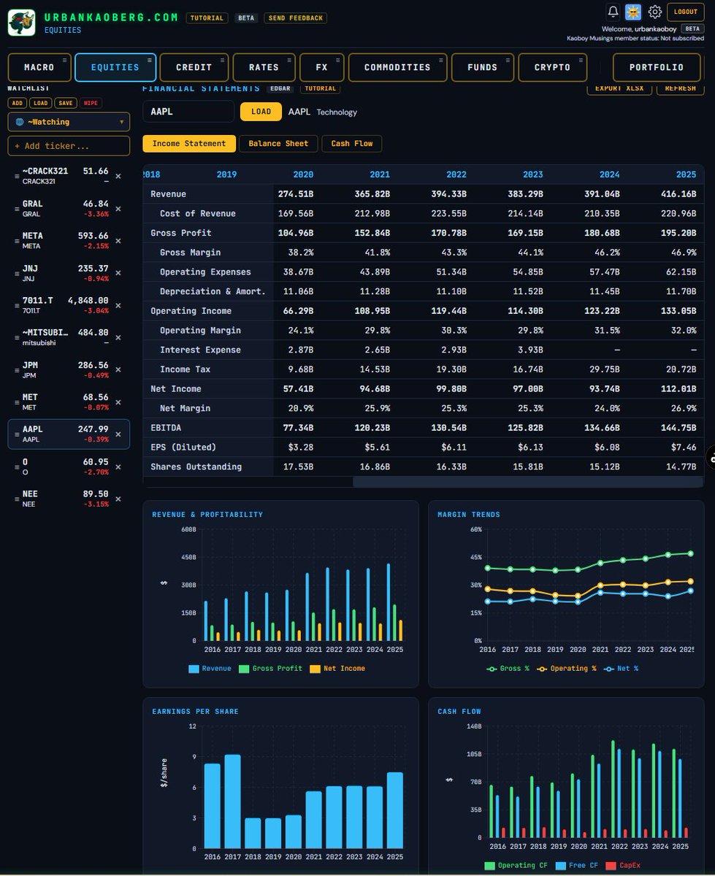Toggle CapEx in Cash Flow legend

622,866
